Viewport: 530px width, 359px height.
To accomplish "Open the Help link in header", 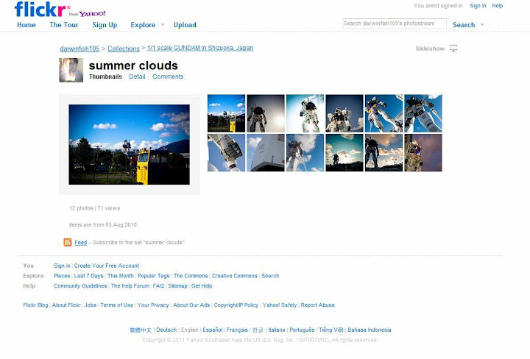I will [497, 6].
